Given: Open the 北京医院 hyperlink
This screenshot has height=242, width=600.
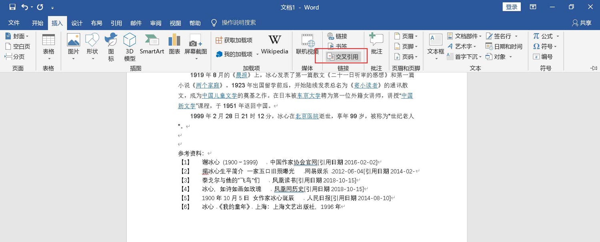Looking at the screenshot, I should [307, 116].
